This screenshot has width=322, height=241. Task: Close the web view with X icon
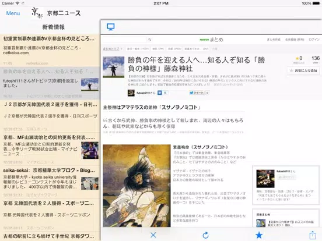[x=153, y=235]
